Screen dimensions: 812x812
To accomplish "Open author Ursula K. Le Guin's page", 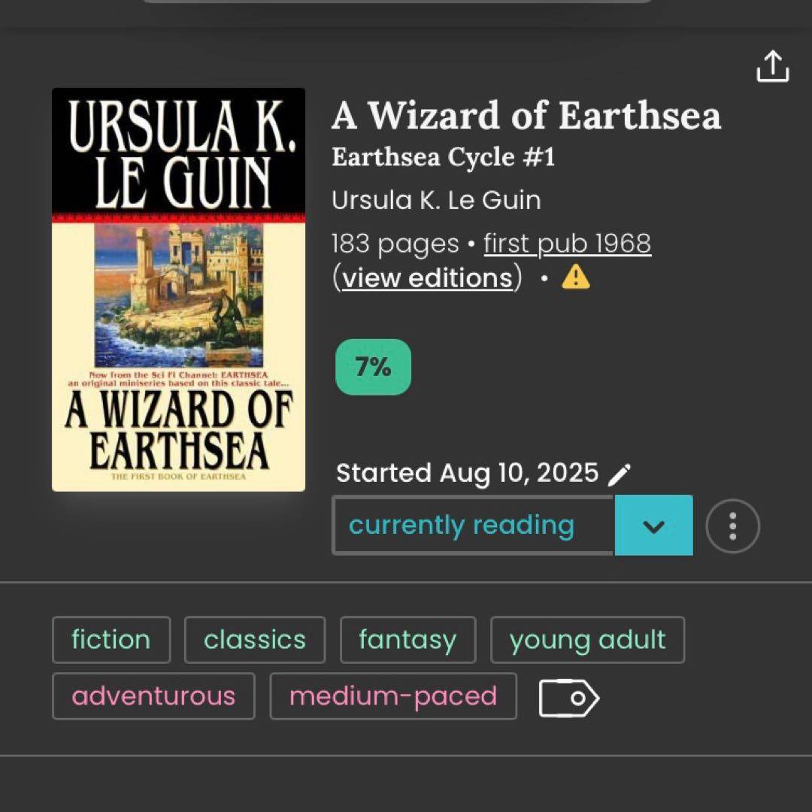I will tap(436, 200).
